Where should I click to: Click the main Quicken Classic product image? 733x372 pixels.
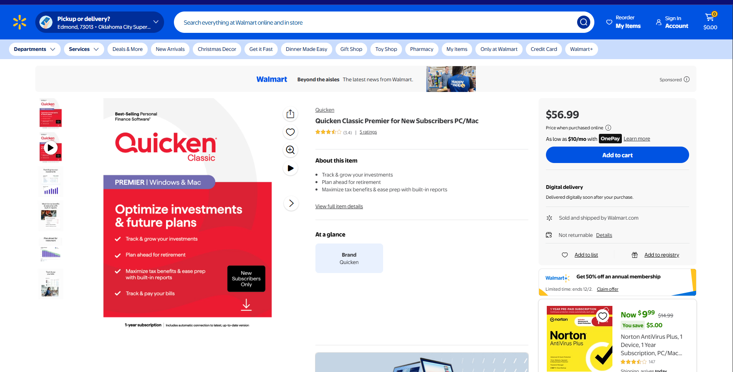[187, 214]
